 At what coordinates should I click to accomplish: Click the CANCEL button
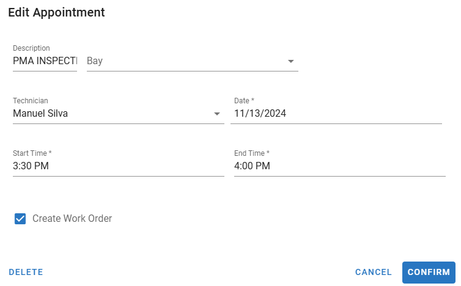tap(373, 273)
